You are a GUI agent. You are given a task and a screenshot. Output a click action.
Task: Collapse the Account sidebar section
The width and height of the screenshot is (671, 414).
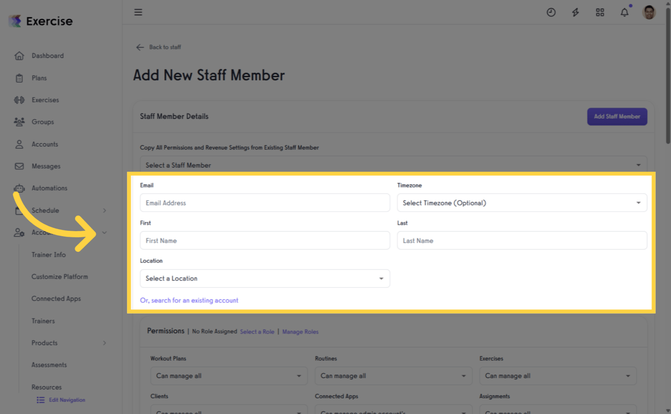click(x=104, y=232)
